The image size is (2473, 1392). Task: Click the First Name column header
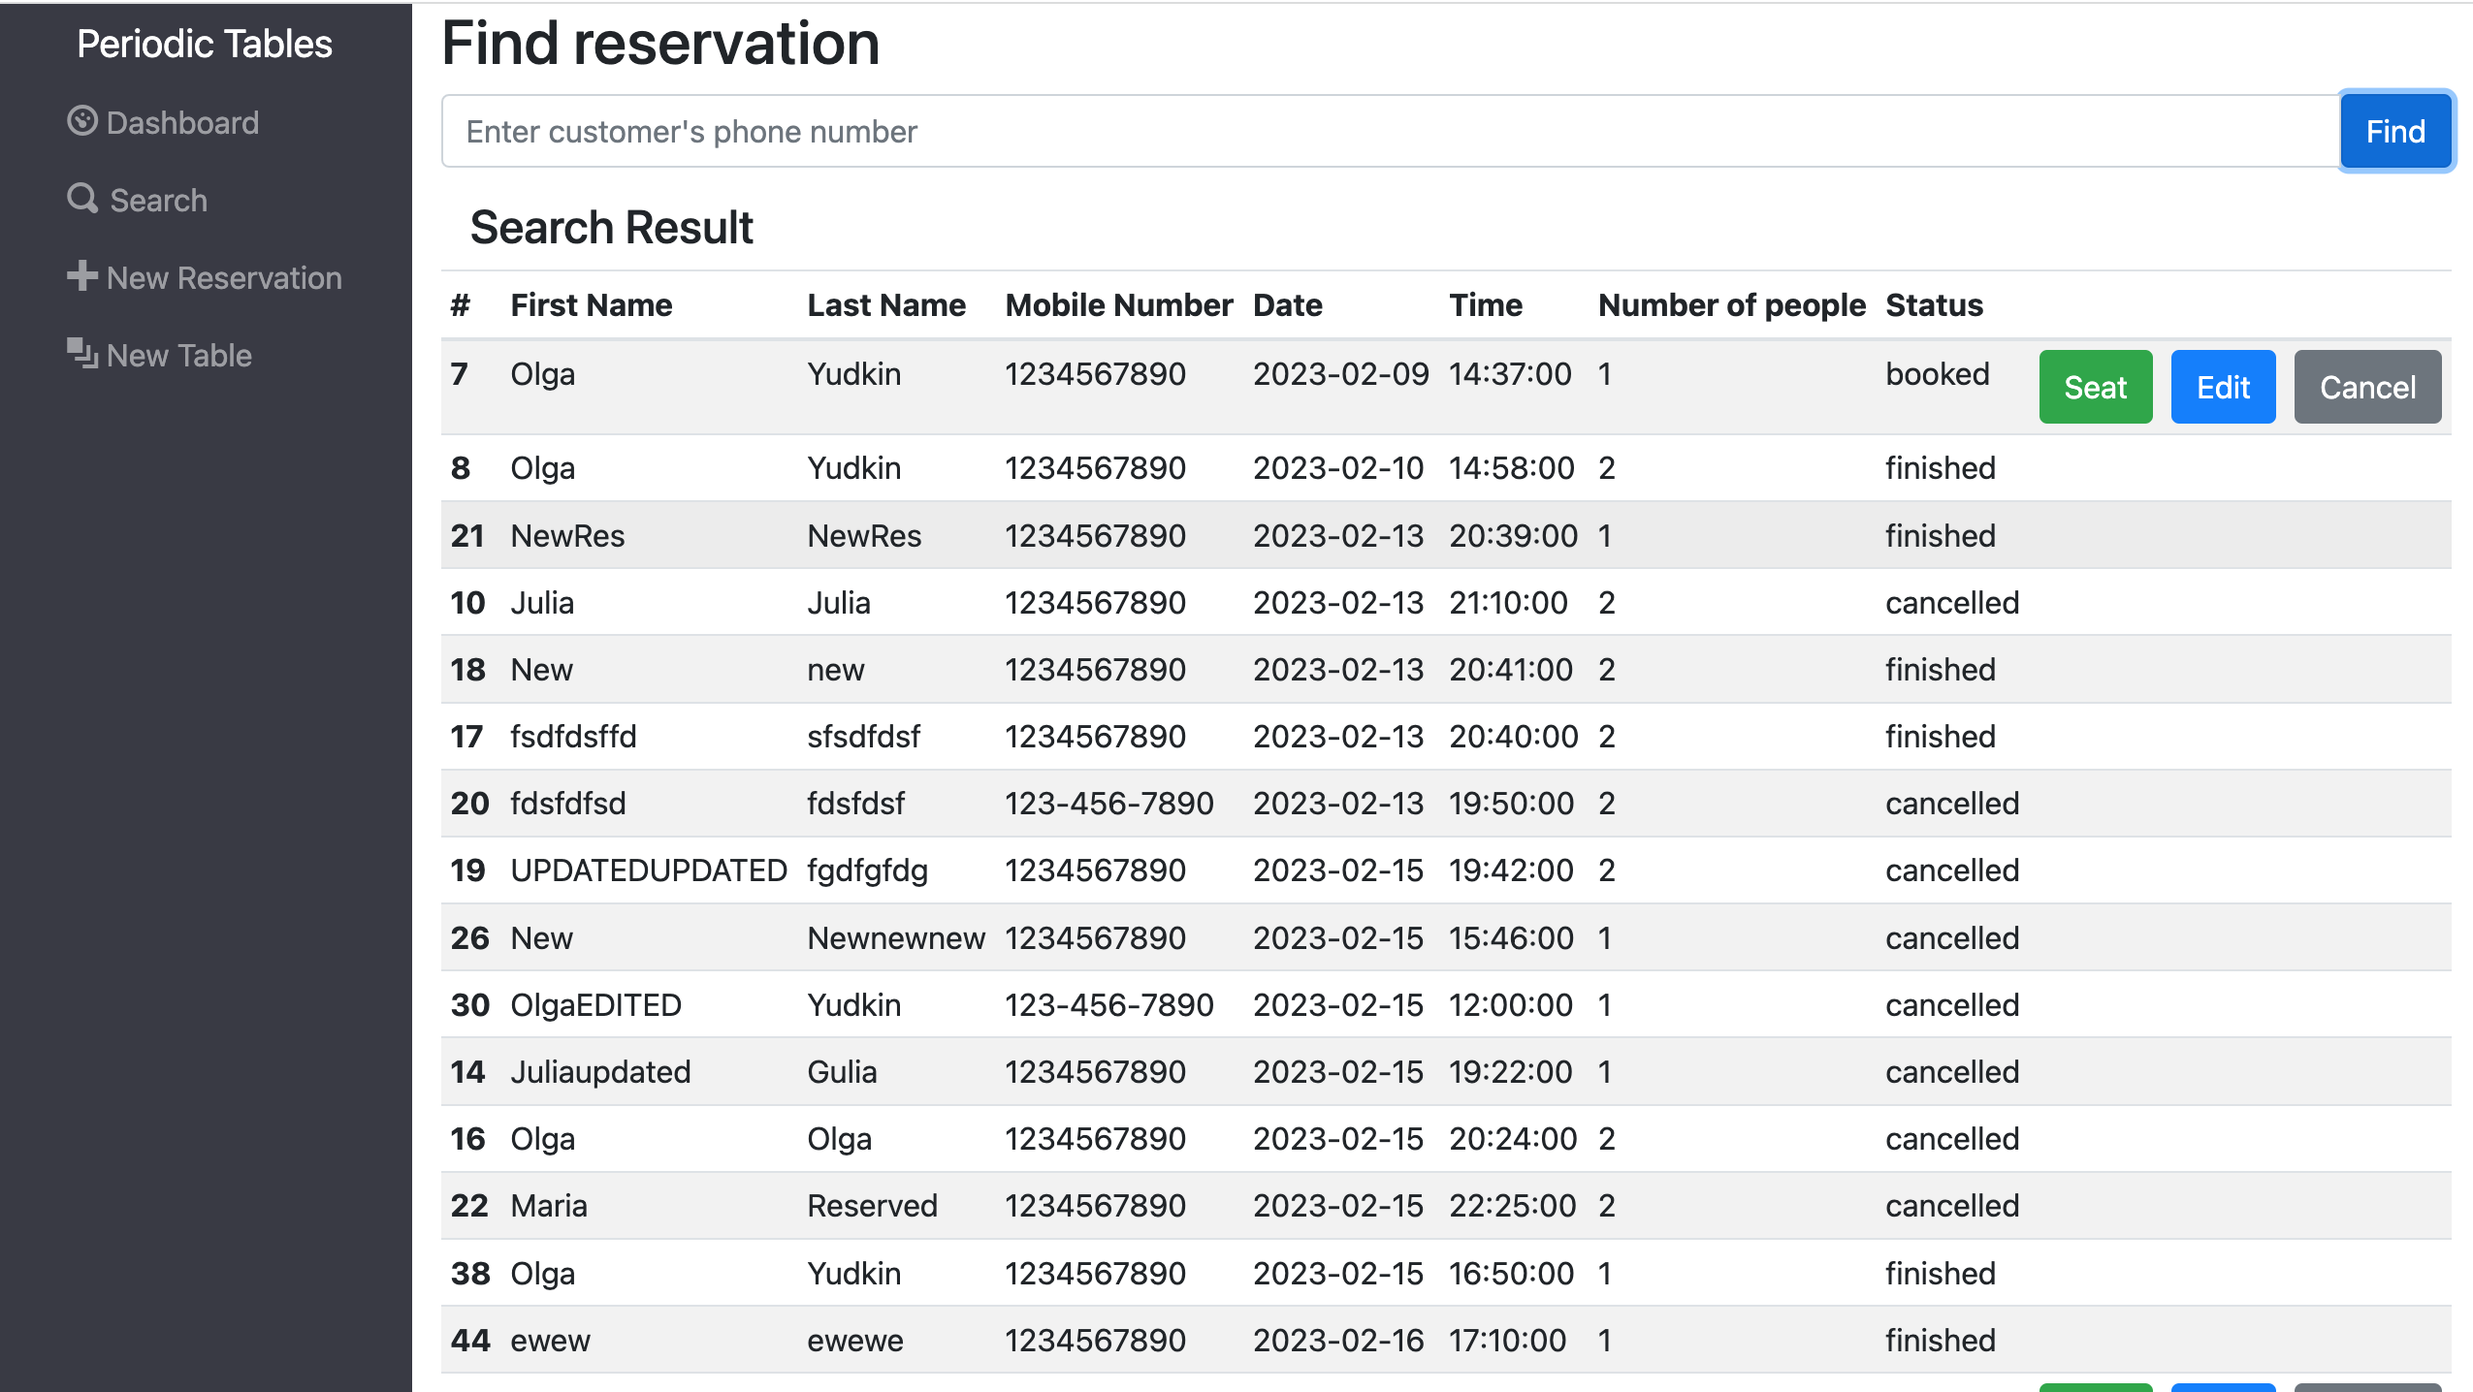[592, 305]
